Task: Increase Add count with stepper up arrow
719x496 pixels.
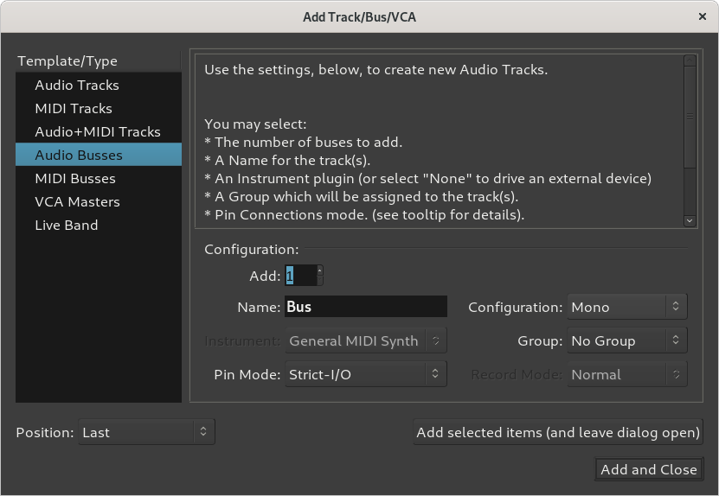Action: pos(320,270)
